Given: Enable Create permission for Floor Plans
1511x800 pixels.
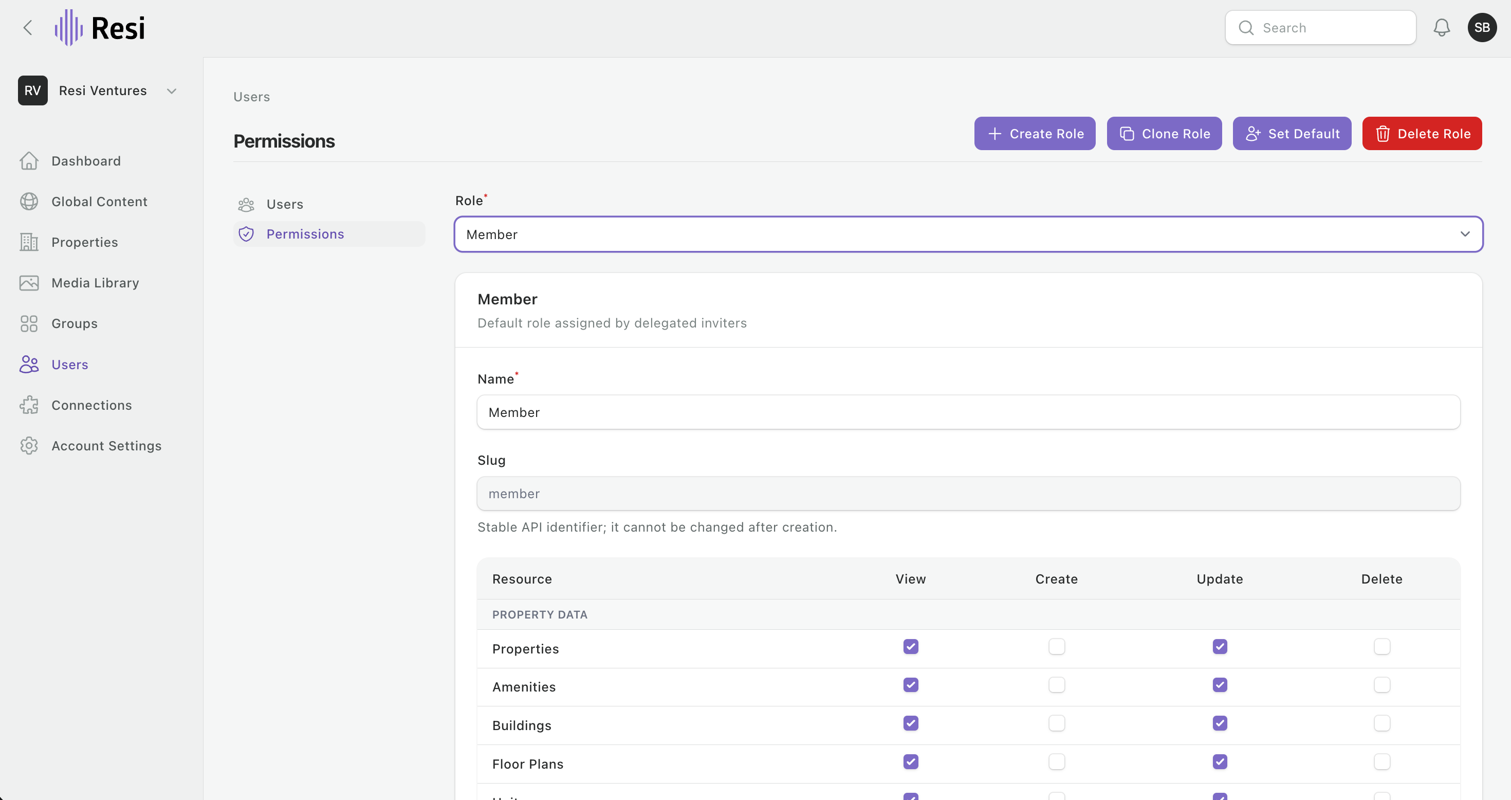Looking at the screenshot, I should click(1056, 762).
